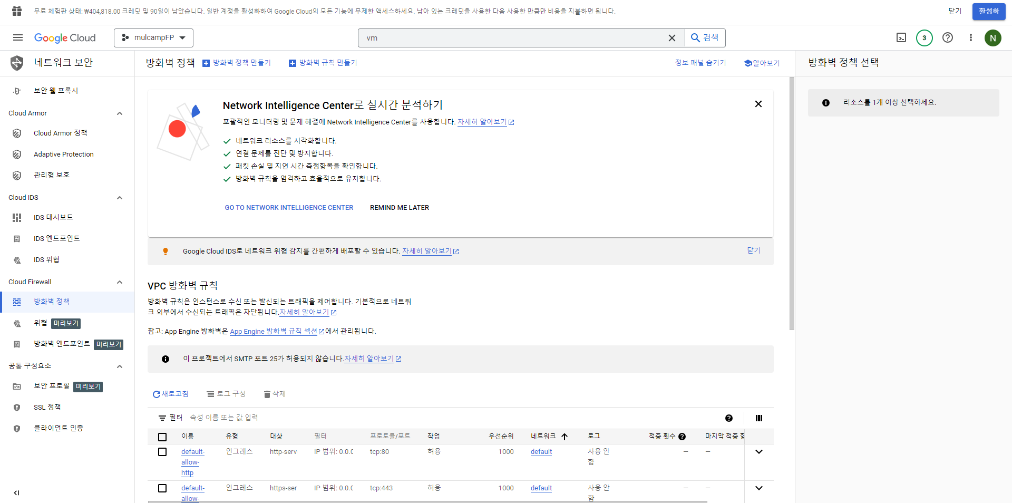Expand the tcp:80 rule row details
This screenshot has height=503, width=1012.
click(759, 452)
